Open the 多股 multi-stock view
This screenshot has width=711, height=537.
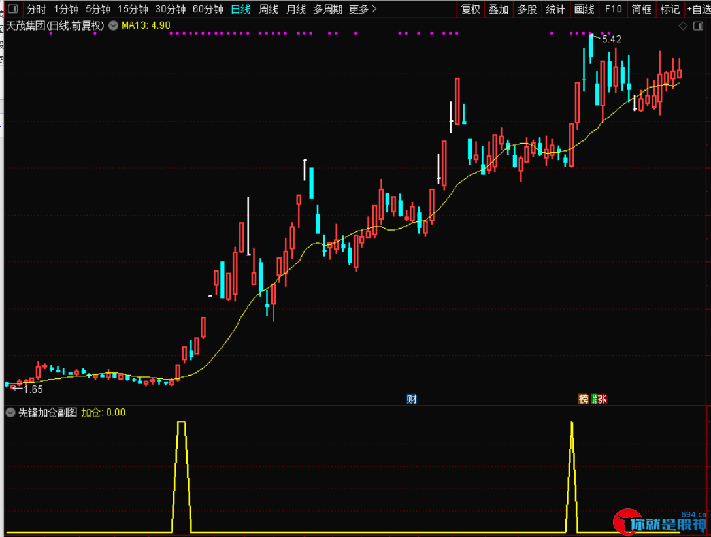[527, 9]
